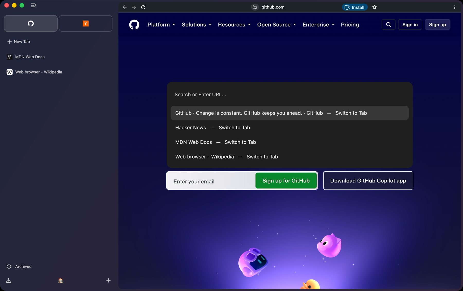Reload the current page
This screenshot has width=463, height=291.
[x=143, y=7]
